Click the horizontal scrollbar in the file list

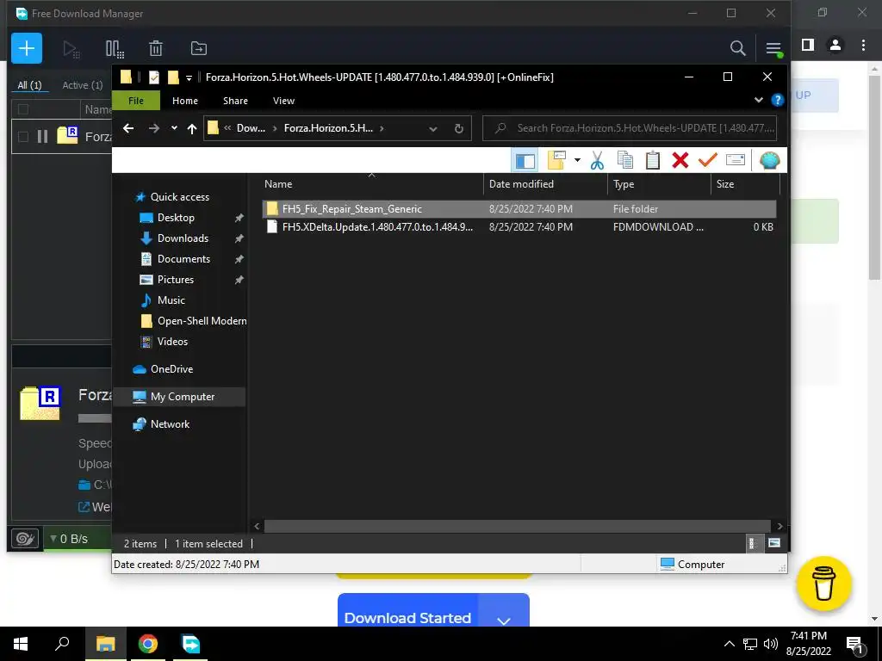pyautogui.click(x=517, y=526)
